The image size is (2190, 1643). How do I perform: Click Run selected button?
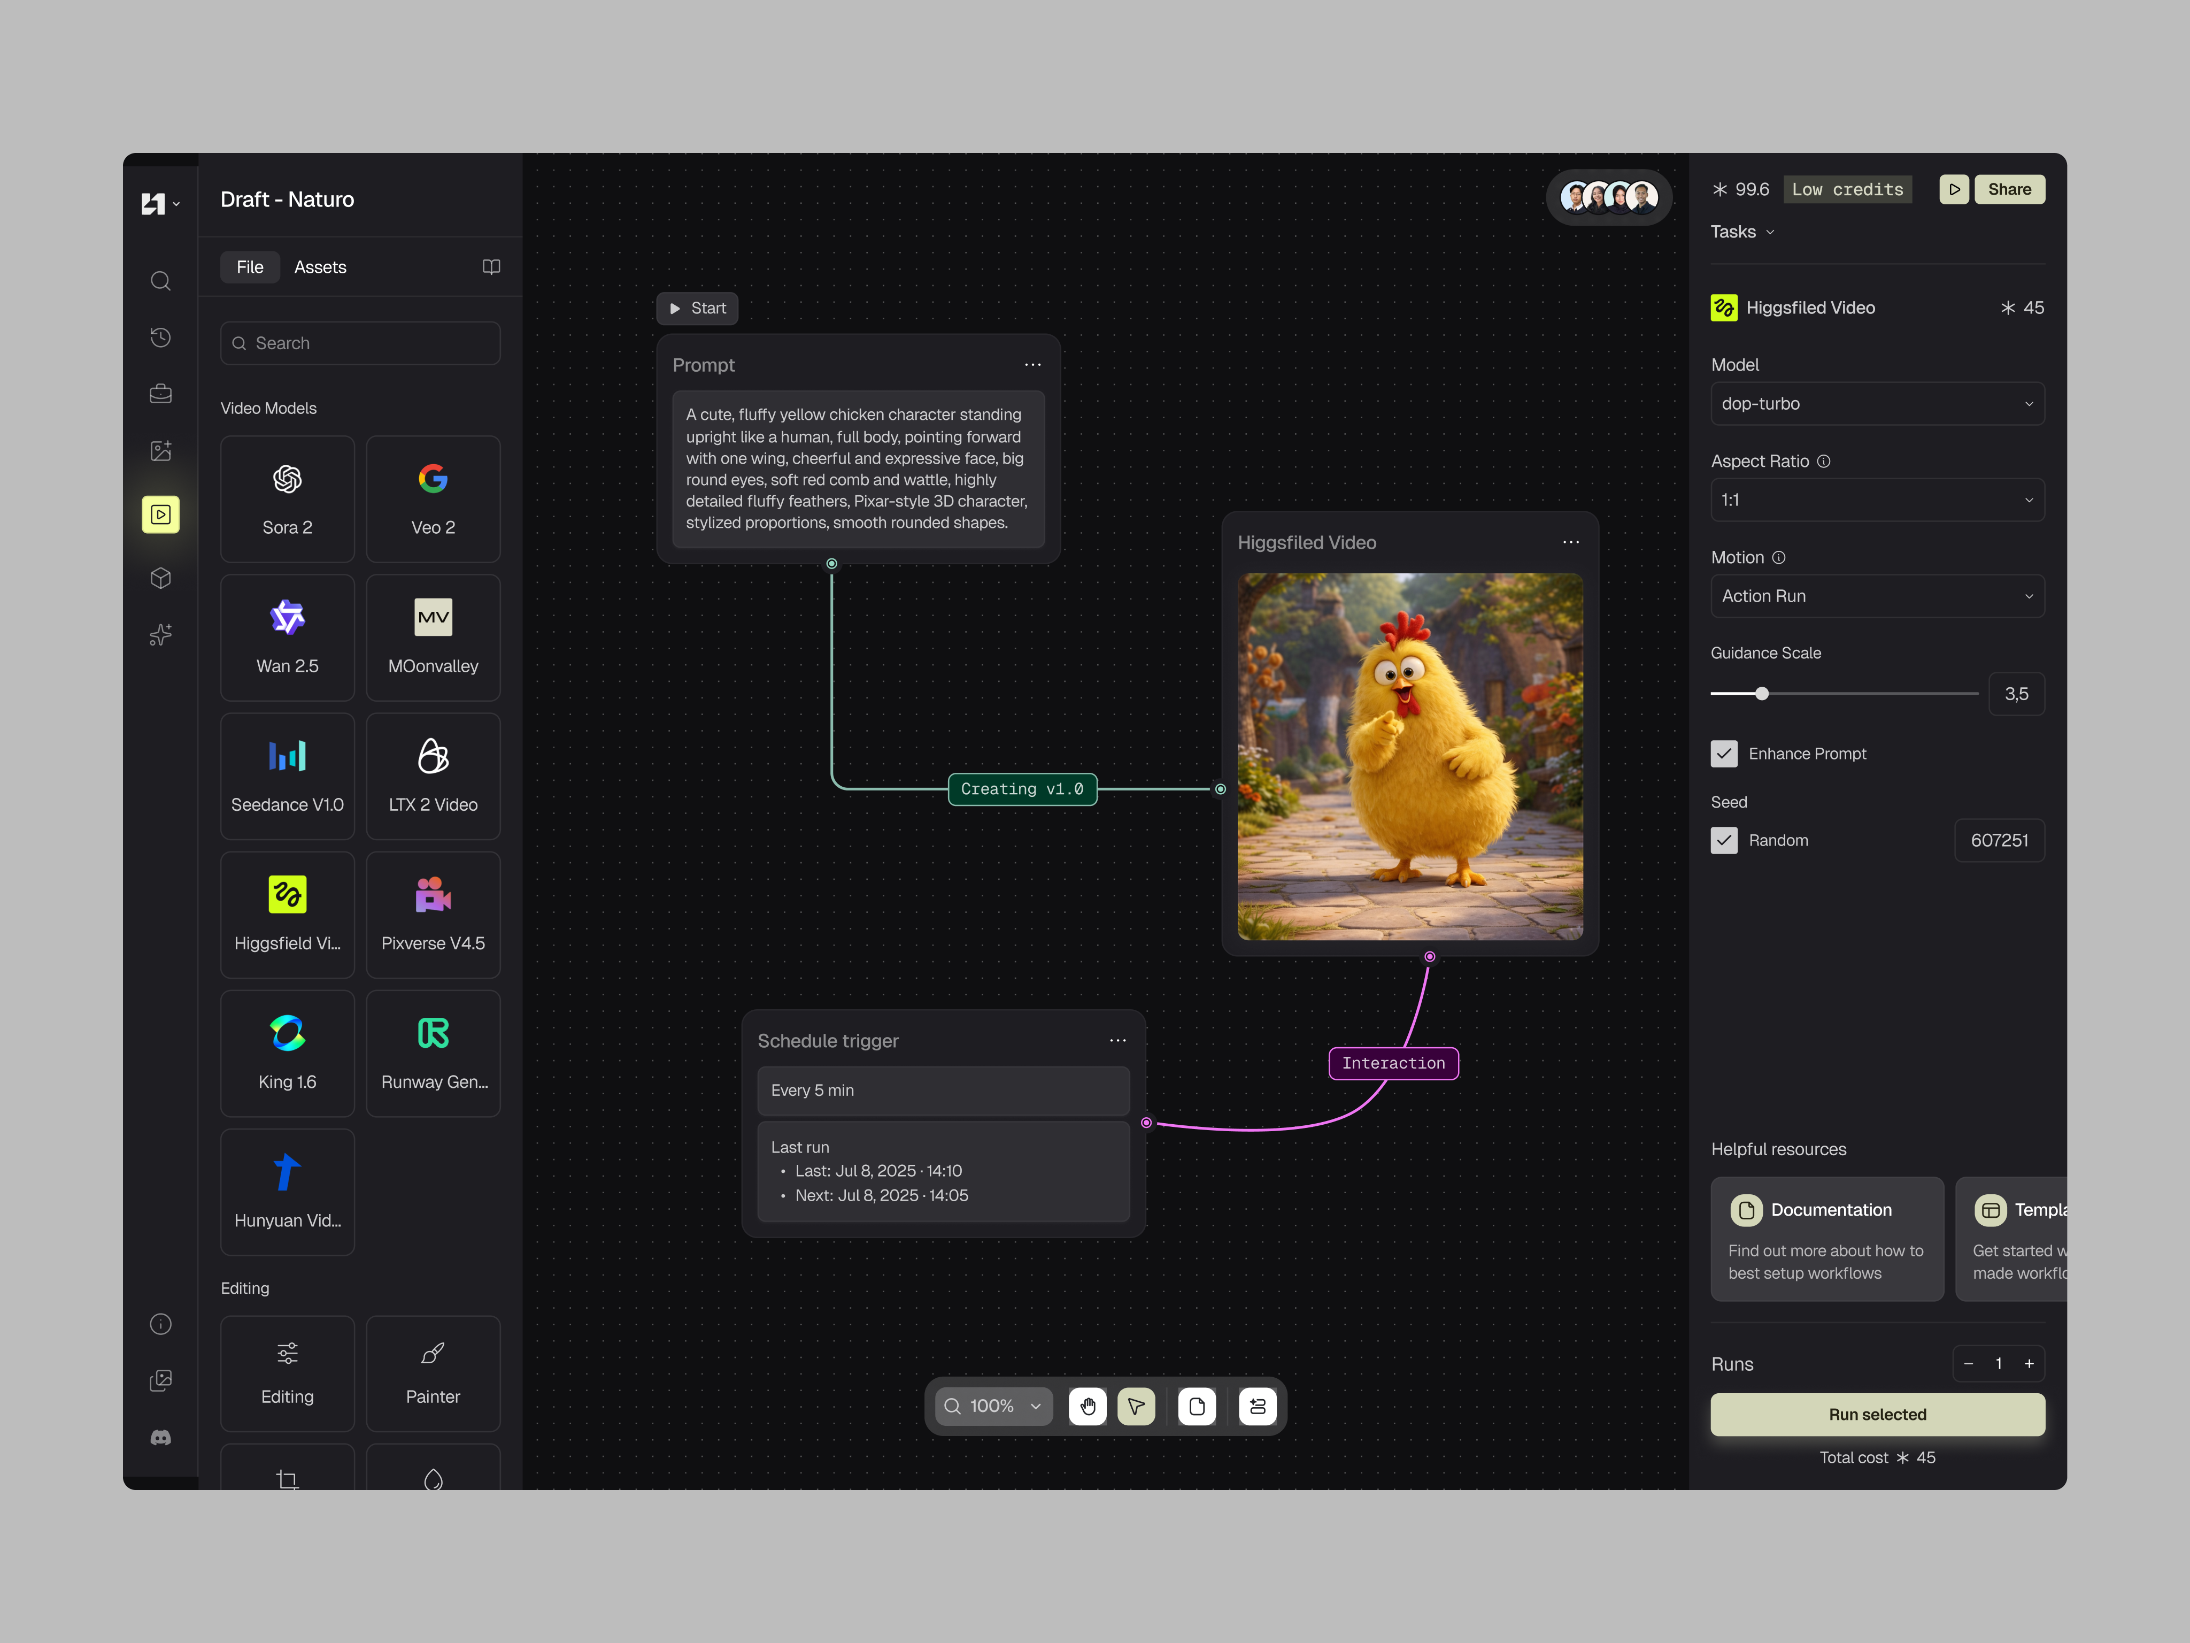(1877, 1414)
